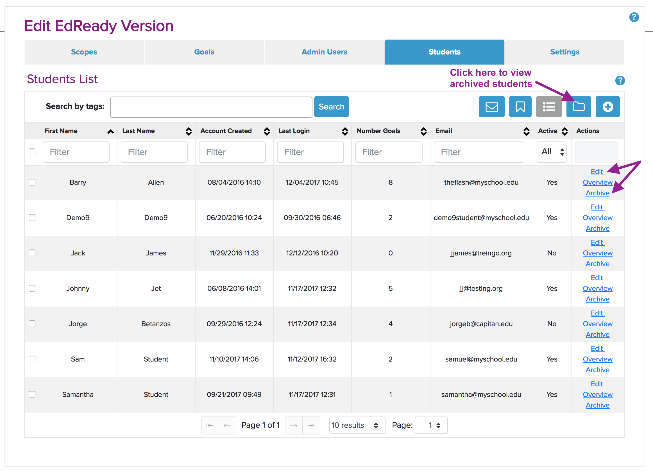This screenshot has height=471, width=653.
Task: Switch to the Goals tab
Action: [204, 52]
